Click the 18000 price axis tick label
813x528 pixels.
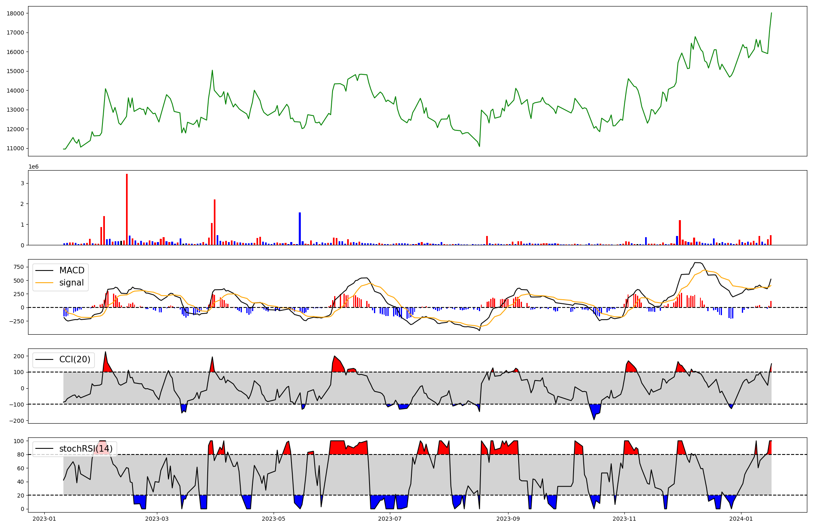15,13
